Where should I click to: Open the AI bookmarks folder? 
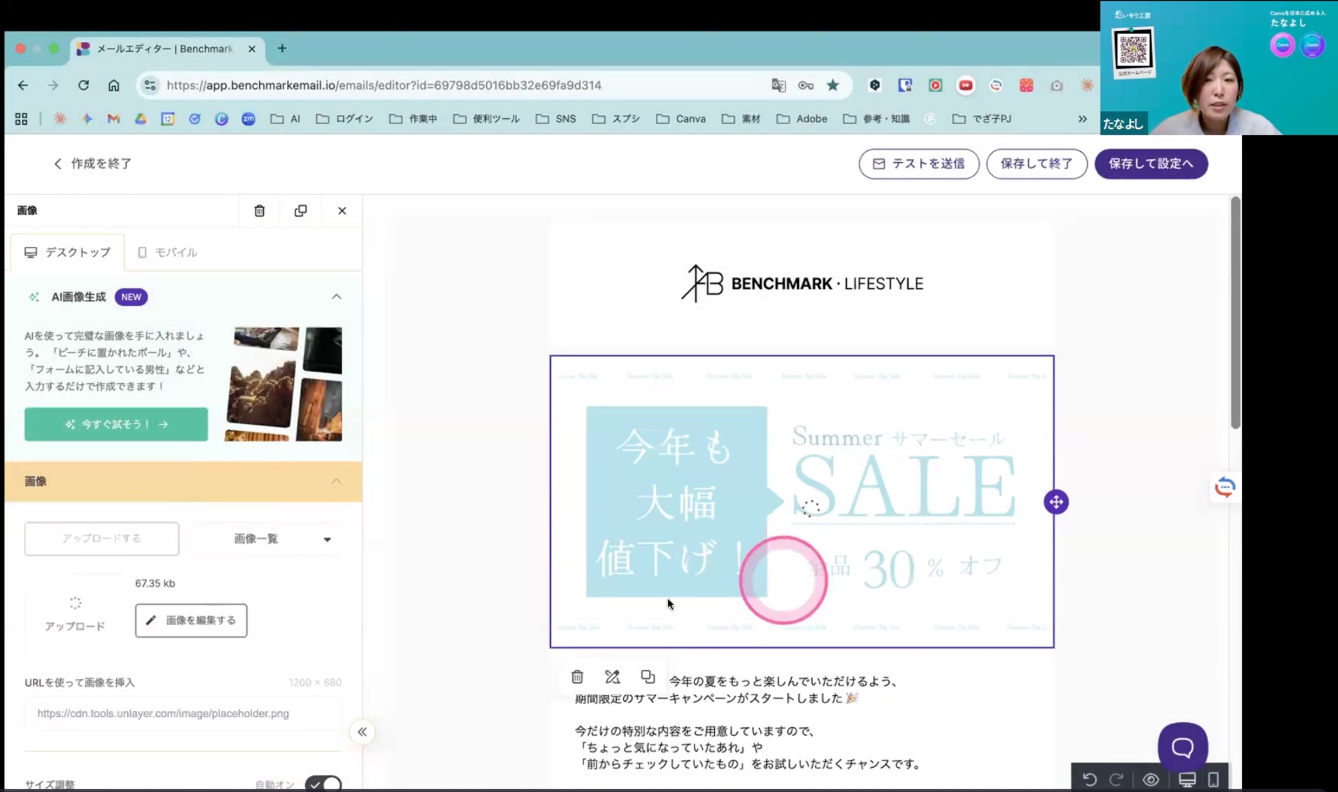click(286, 119)
